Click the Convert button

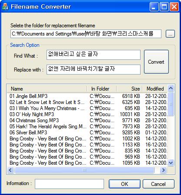coord(156,62)
